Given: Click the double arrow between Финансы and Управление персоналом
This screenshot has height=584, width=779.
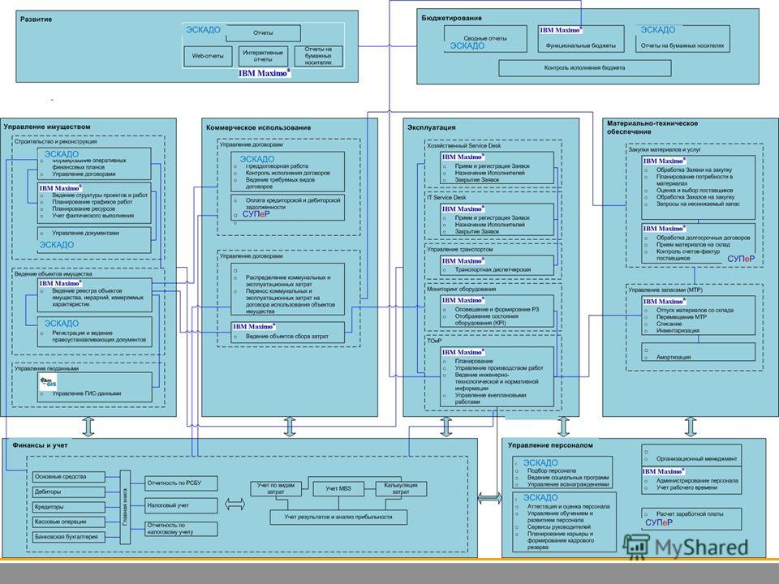Looking at the screenshot, I should [x=489, y=498].
